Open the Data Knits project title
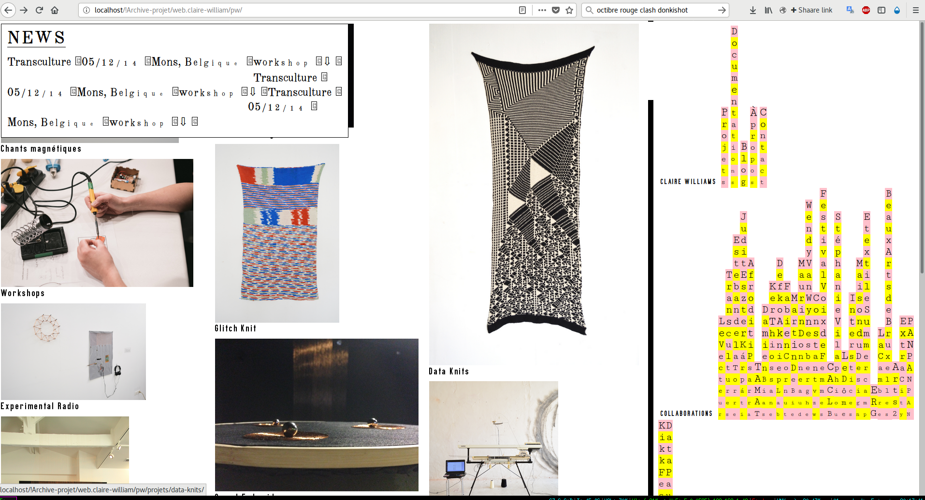Viewport: 925px width, 500px height. (448, 371)
